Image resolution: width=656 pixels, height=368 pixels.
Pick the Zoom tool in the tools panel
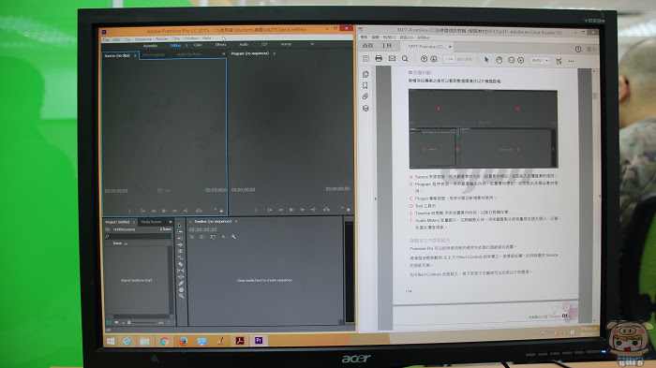181,296
